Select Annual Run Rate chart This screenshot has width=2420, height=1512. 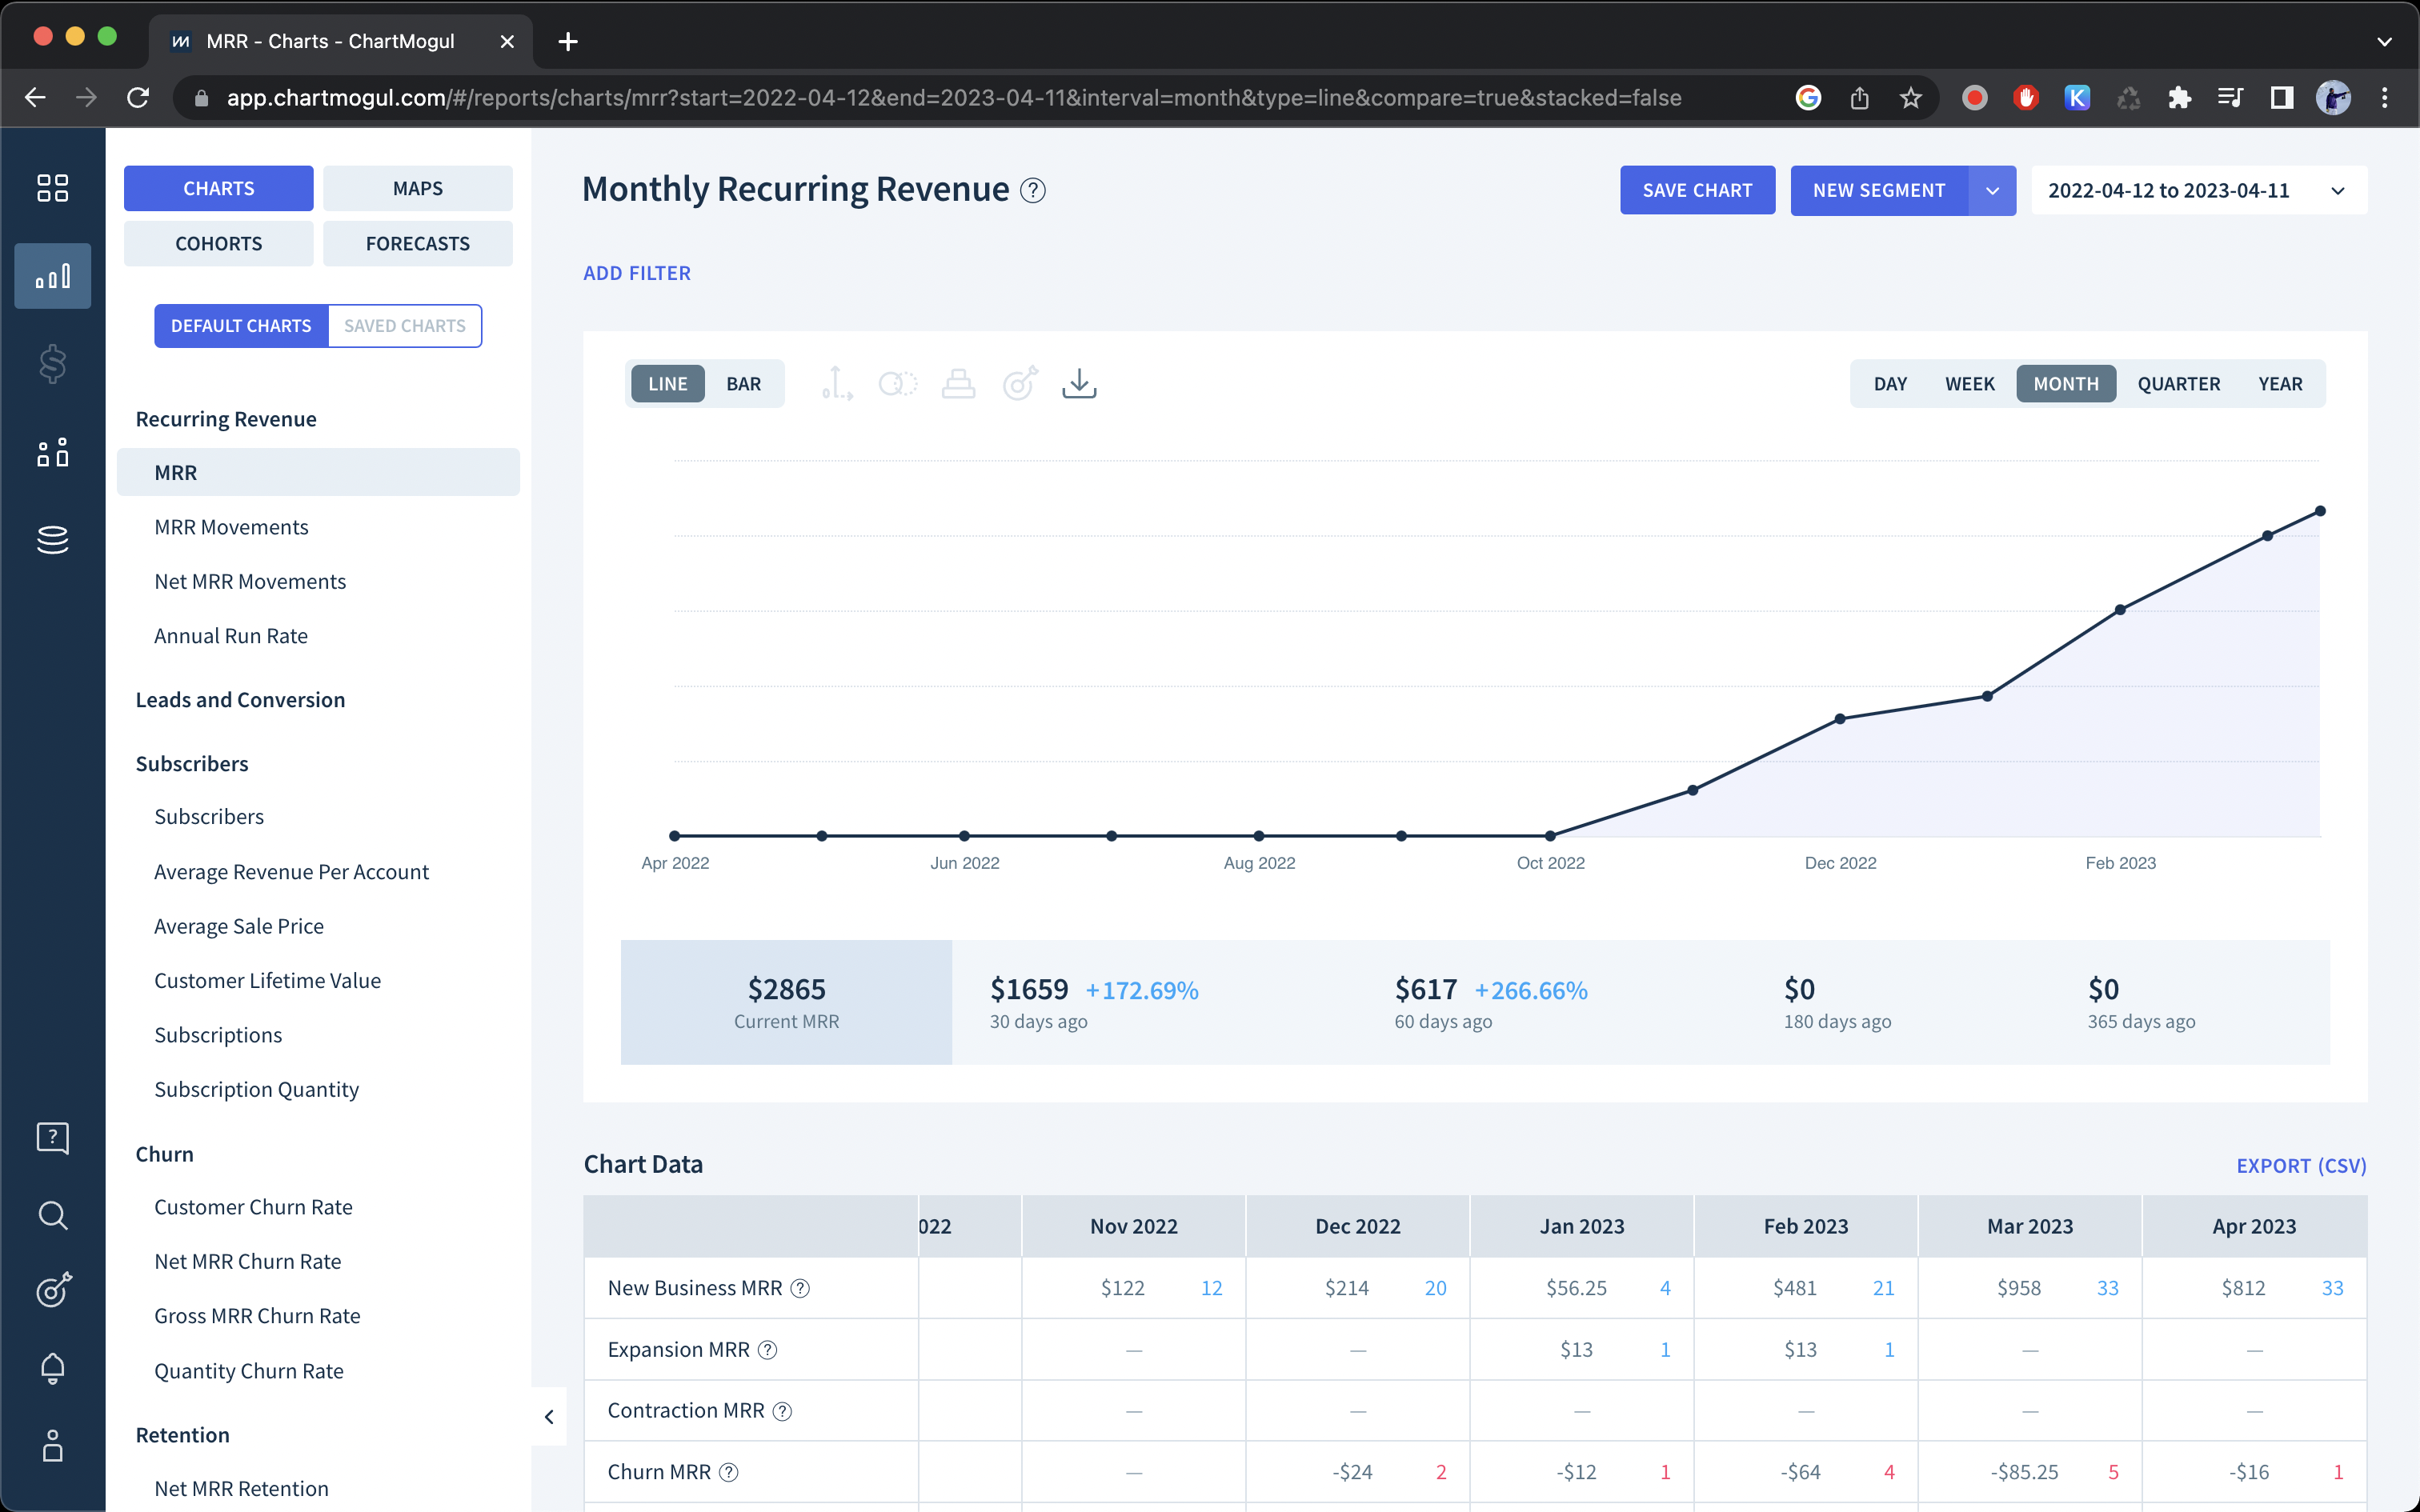point(231,636)
